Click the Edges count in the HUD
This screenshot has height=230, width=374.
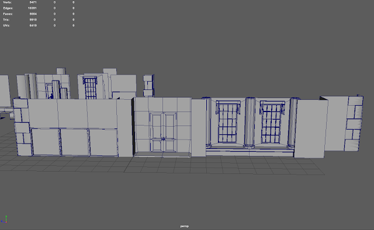(x=32, y=8)
